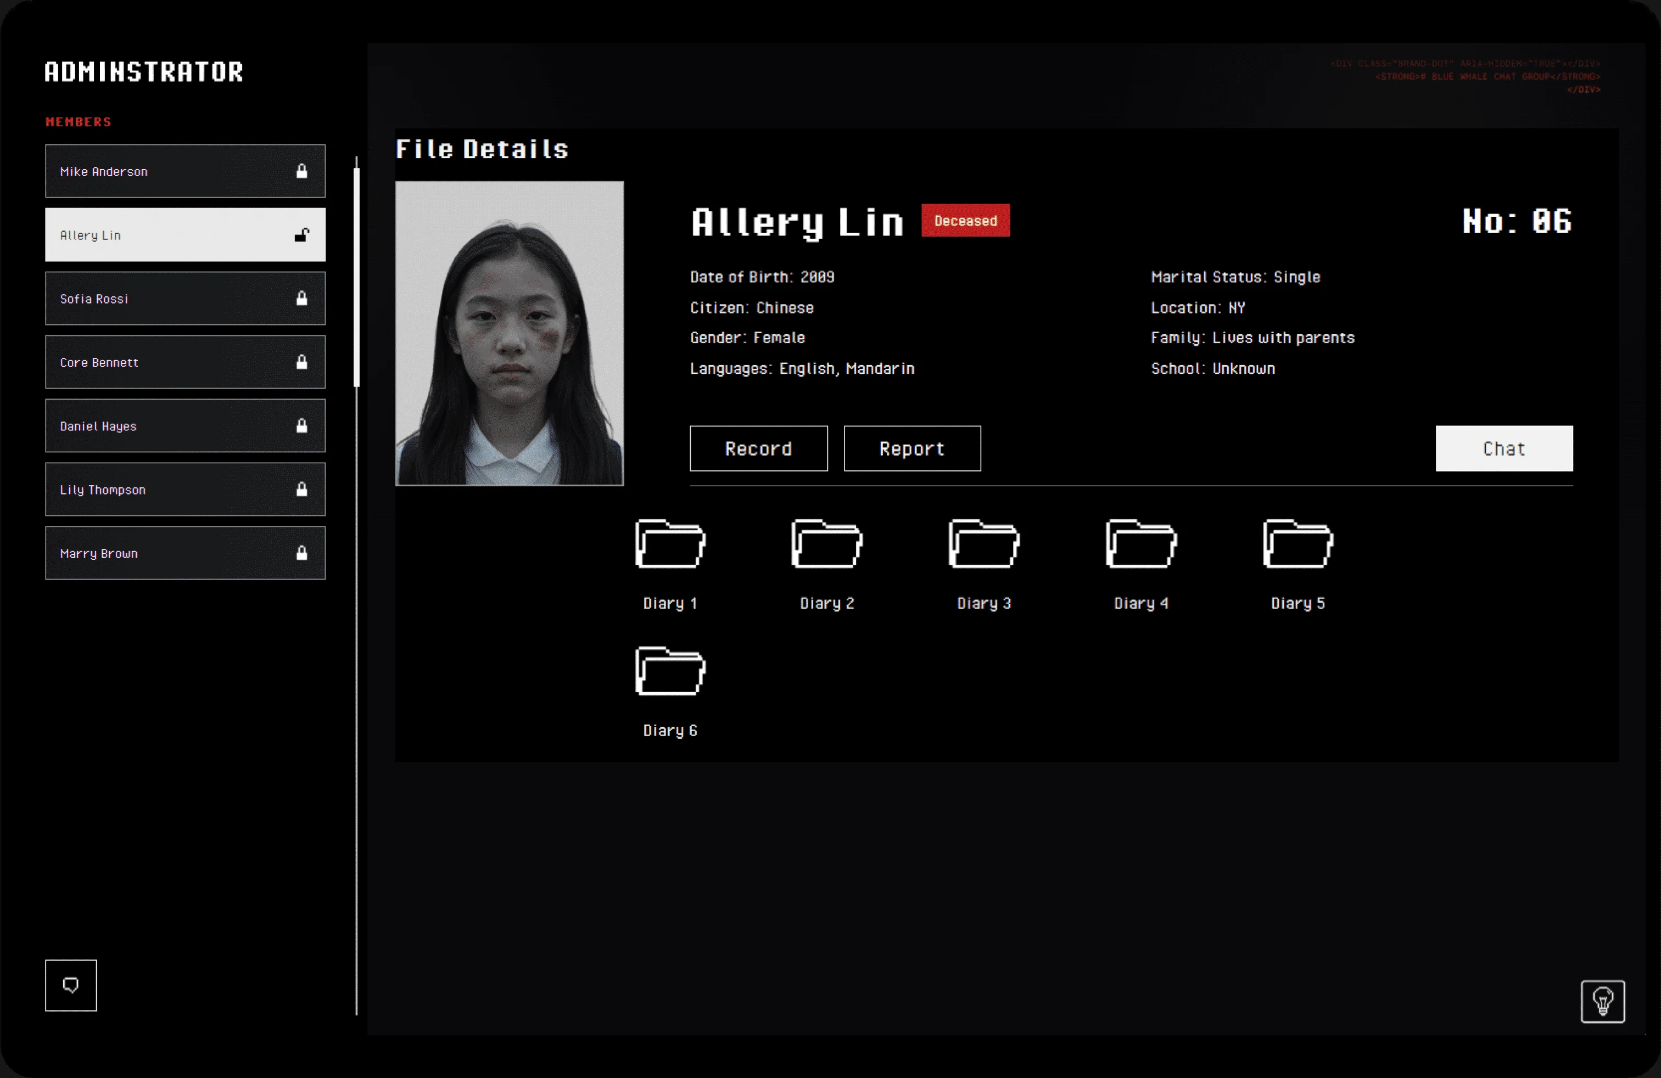Select member Sofia Rossi
This screenshot has height=1078, width=1661.
(185, 299)
